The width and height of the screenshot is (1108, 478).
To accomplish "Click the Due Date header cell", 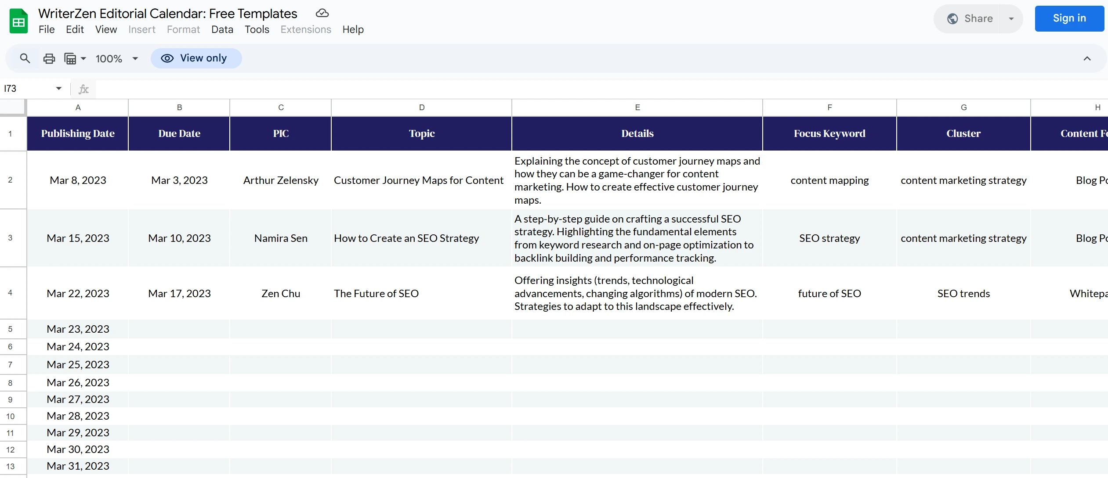I will pyautogui.click(x=179, y=133).
